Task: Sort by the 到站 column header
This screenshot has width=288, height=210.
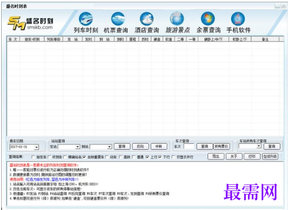Action: coord(105,39)
